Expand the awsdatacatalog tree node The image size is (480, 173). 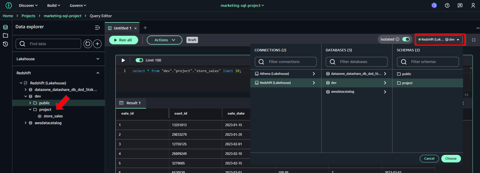point(26,123)
